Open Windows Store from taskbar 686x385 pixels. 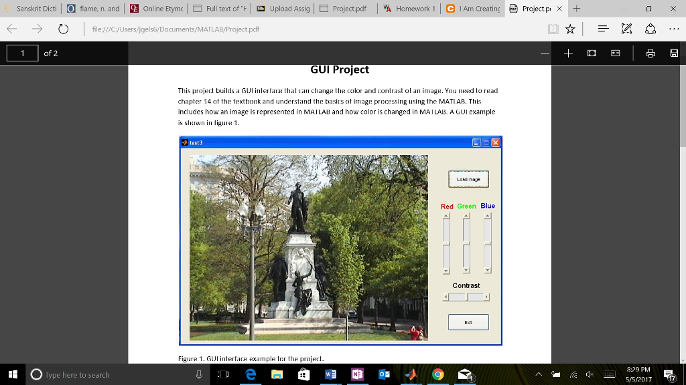(x=303, y=374)
